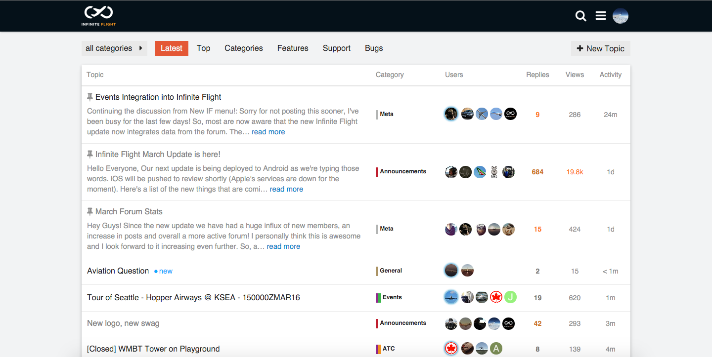Screen dimensions: 712x357
Task: Select the Latest tab
Action: [x=172, y=48]
